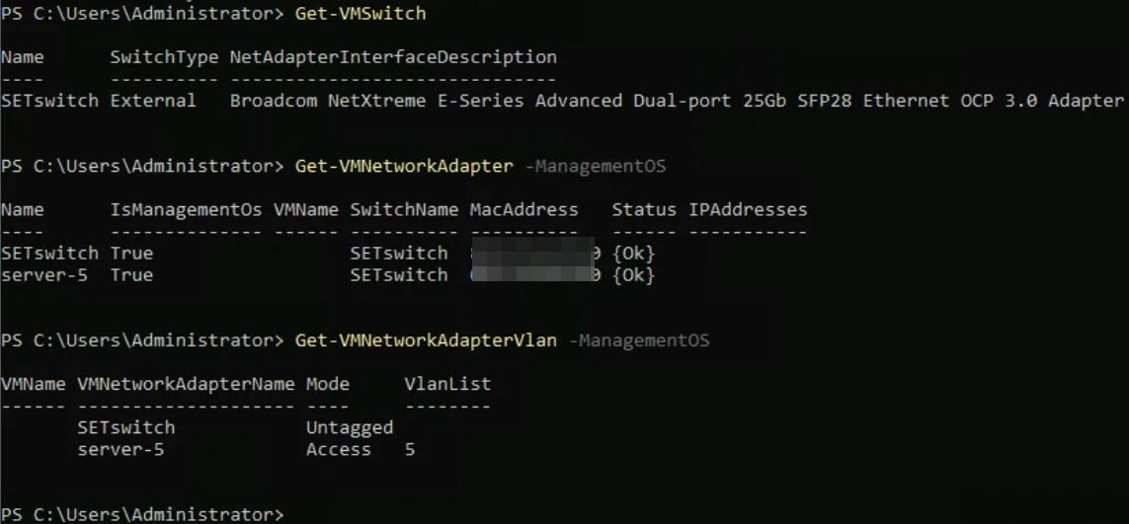Click the NetAdapterInterfaceDescription column header
1129x524 pixels.
[x=393, y=57]
